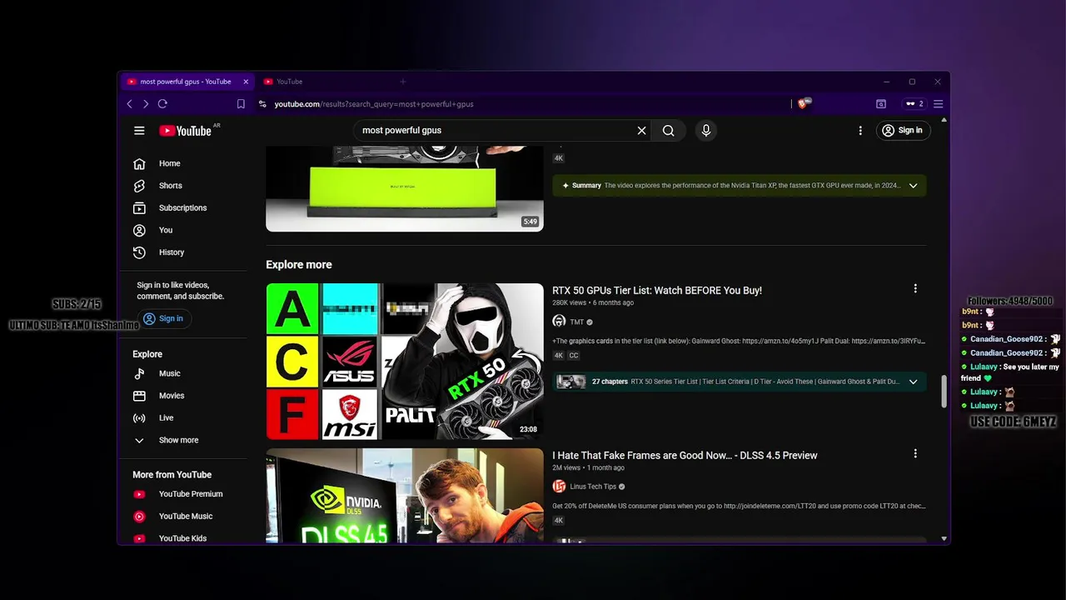Viewport: 1066px width, 600px height.
Task: Open site settings icon beside URL
Action: point(262,104)
